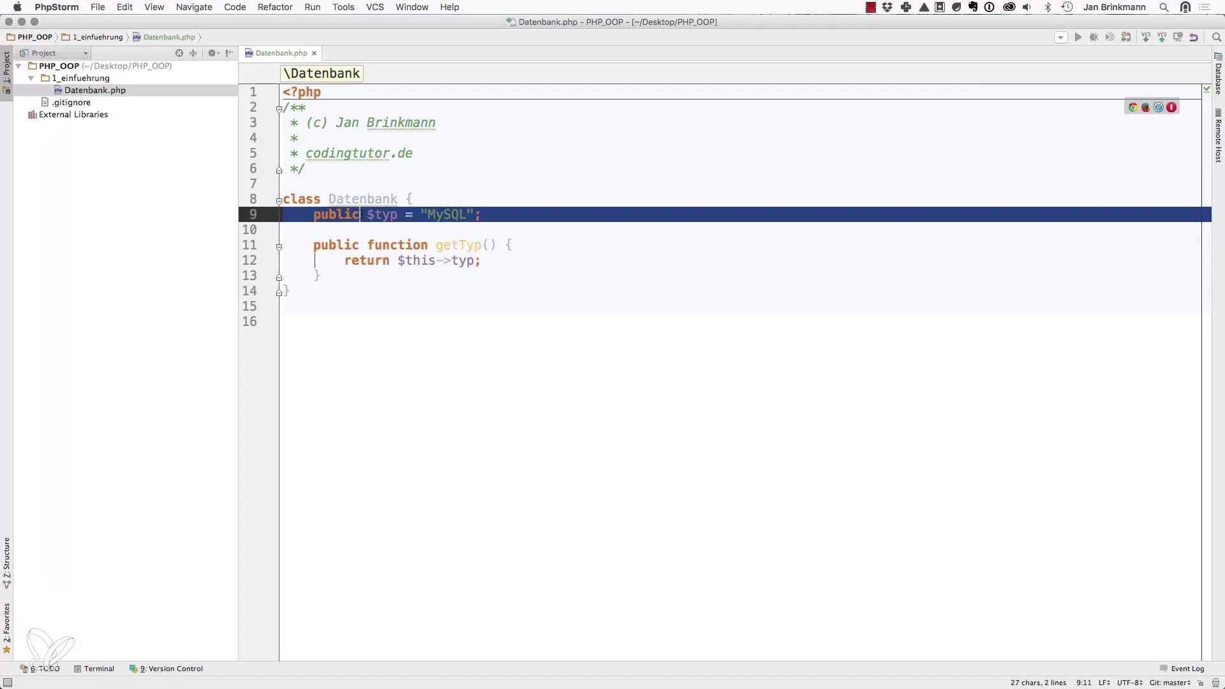Click PHP_OOP in the navigation breadcrumb
This screenshot has width=1225, height=689.
pyautogui.click(x=30, y=37)
